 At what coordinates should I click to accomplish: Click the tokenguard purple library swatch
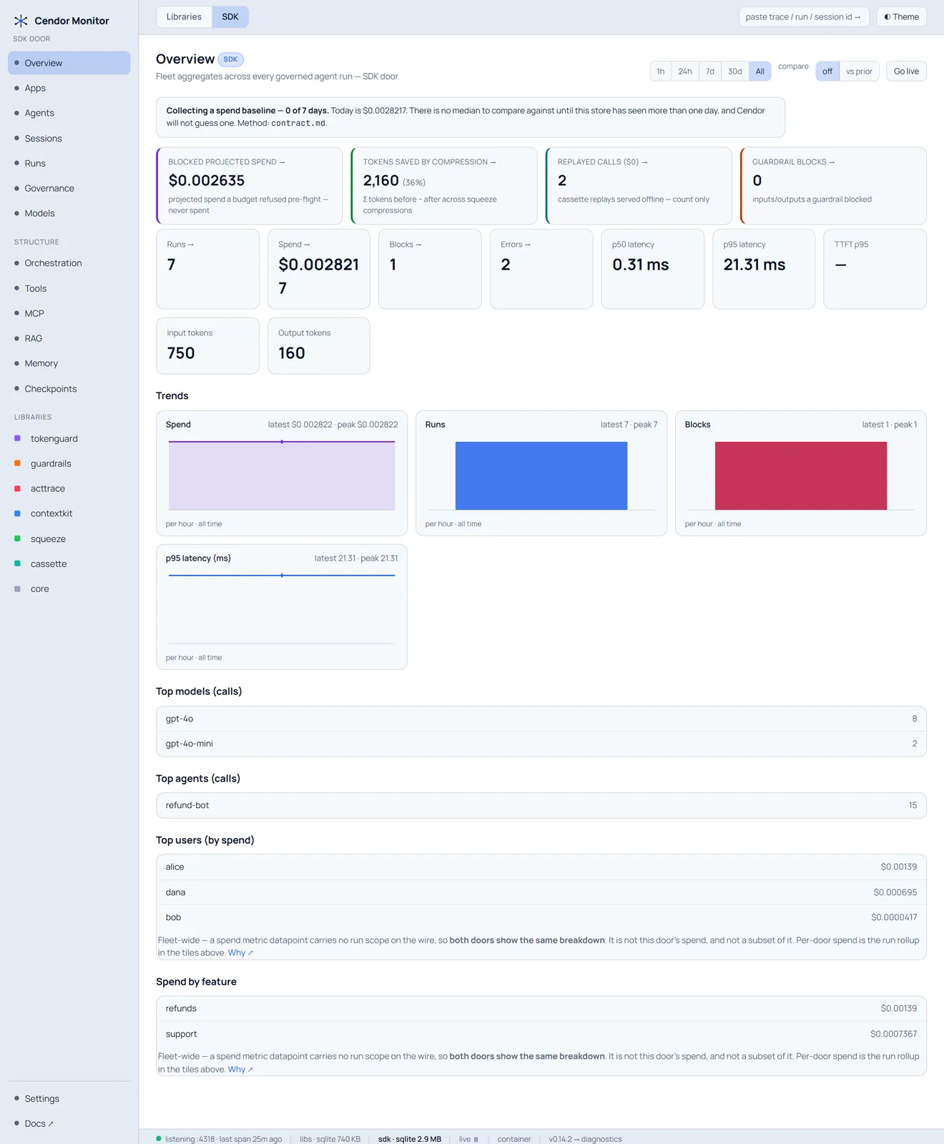coord(17,438)
